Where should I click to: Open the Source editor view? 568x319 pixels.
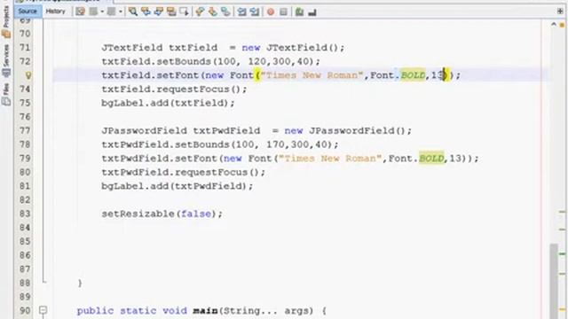tap(28, 12)
